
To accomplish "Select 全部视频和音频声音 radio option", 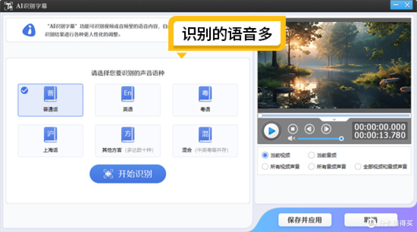I will tap(358, 167).
